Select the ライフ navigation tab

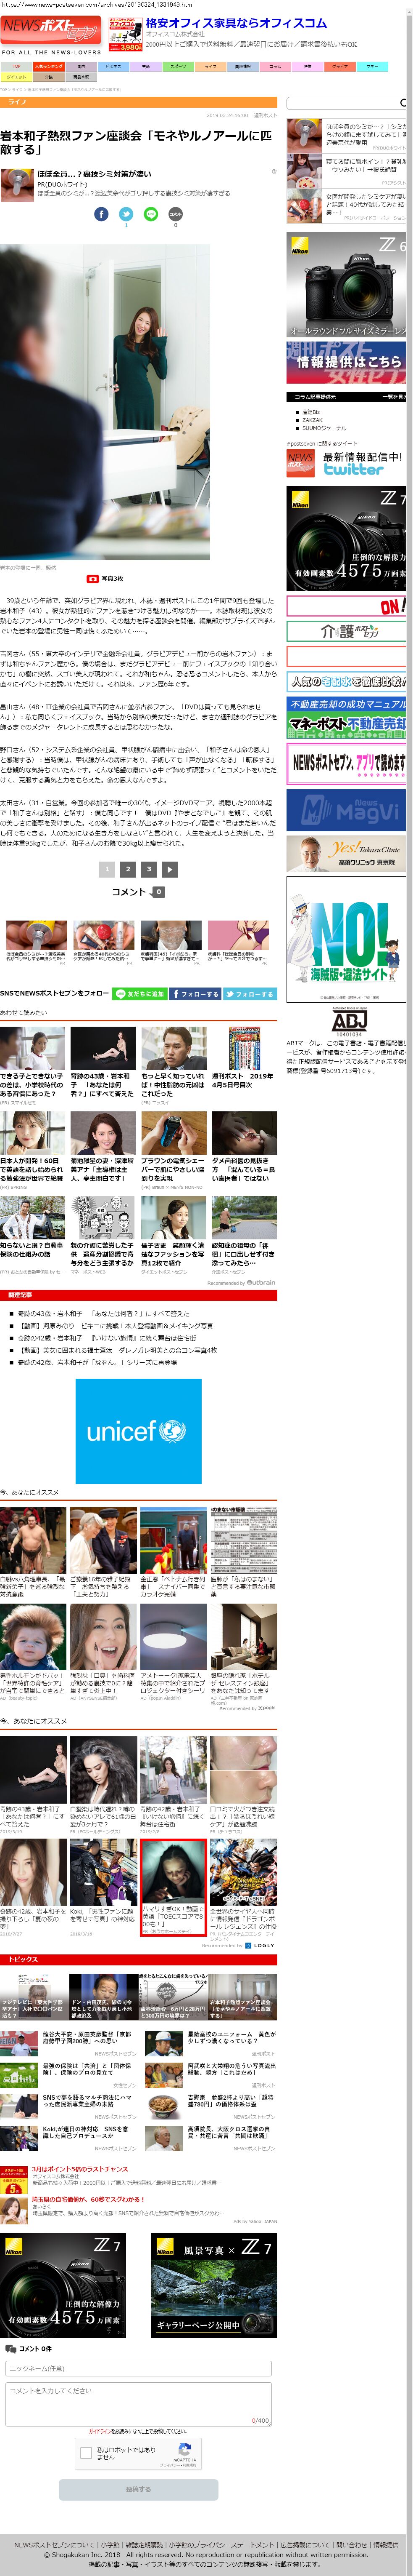[210, 66]
